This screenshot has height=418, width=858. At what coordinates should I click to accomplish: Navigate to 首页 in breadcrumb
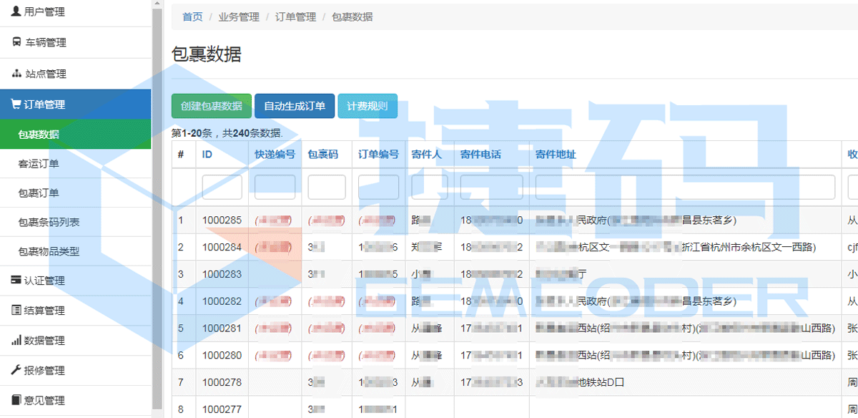(192, 17)
